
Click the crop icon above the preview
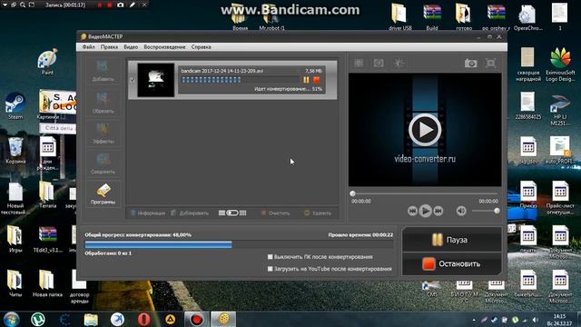pos(359,63)
